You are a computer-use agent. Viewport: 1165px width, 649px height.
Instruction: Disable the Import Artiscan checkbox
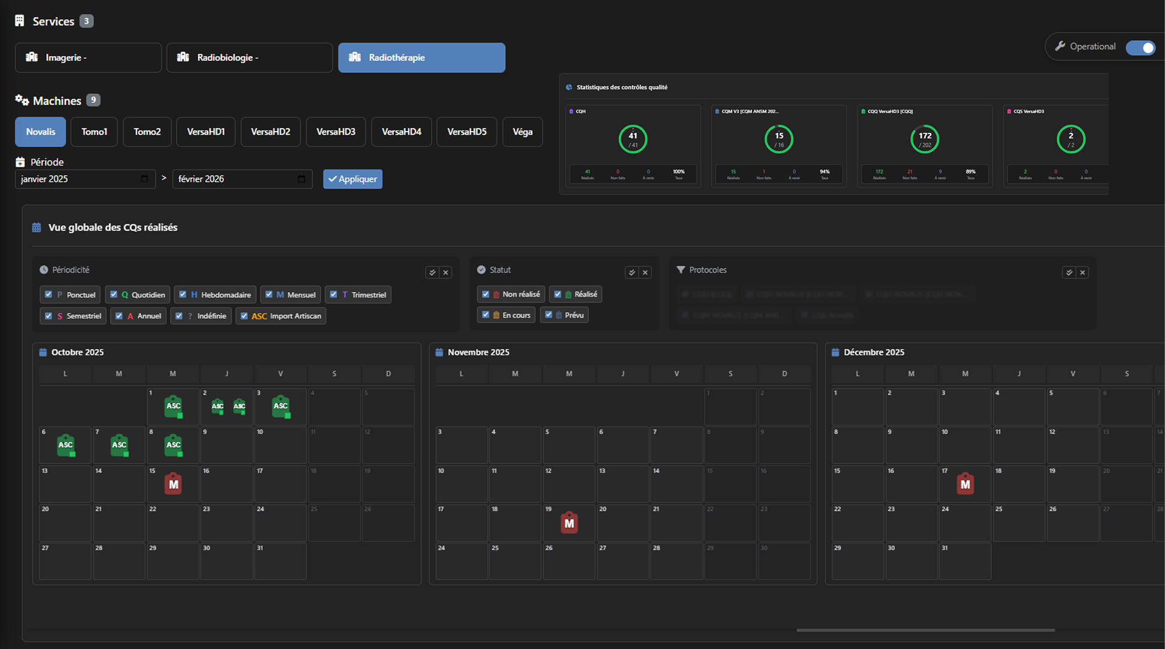tap(244, 316)
